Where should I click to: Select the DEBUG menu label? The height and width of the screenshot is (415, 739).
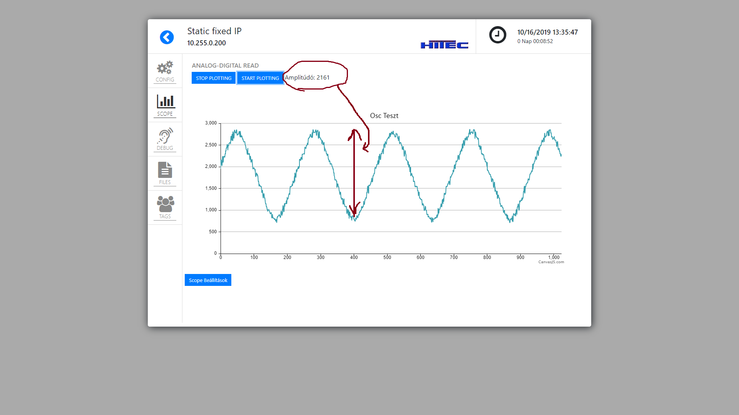[x=165, y=148]
